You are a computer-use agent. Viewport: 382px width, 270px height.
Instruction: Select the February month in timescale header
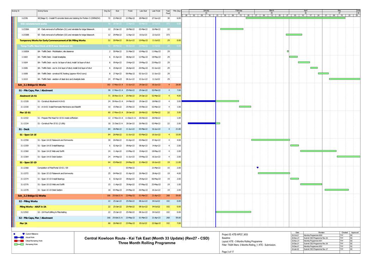pos(239,11)
